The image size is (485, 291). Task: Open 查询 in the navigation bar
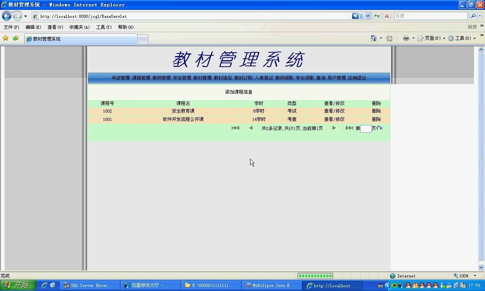pyautogui.click(x=321, y=78)
